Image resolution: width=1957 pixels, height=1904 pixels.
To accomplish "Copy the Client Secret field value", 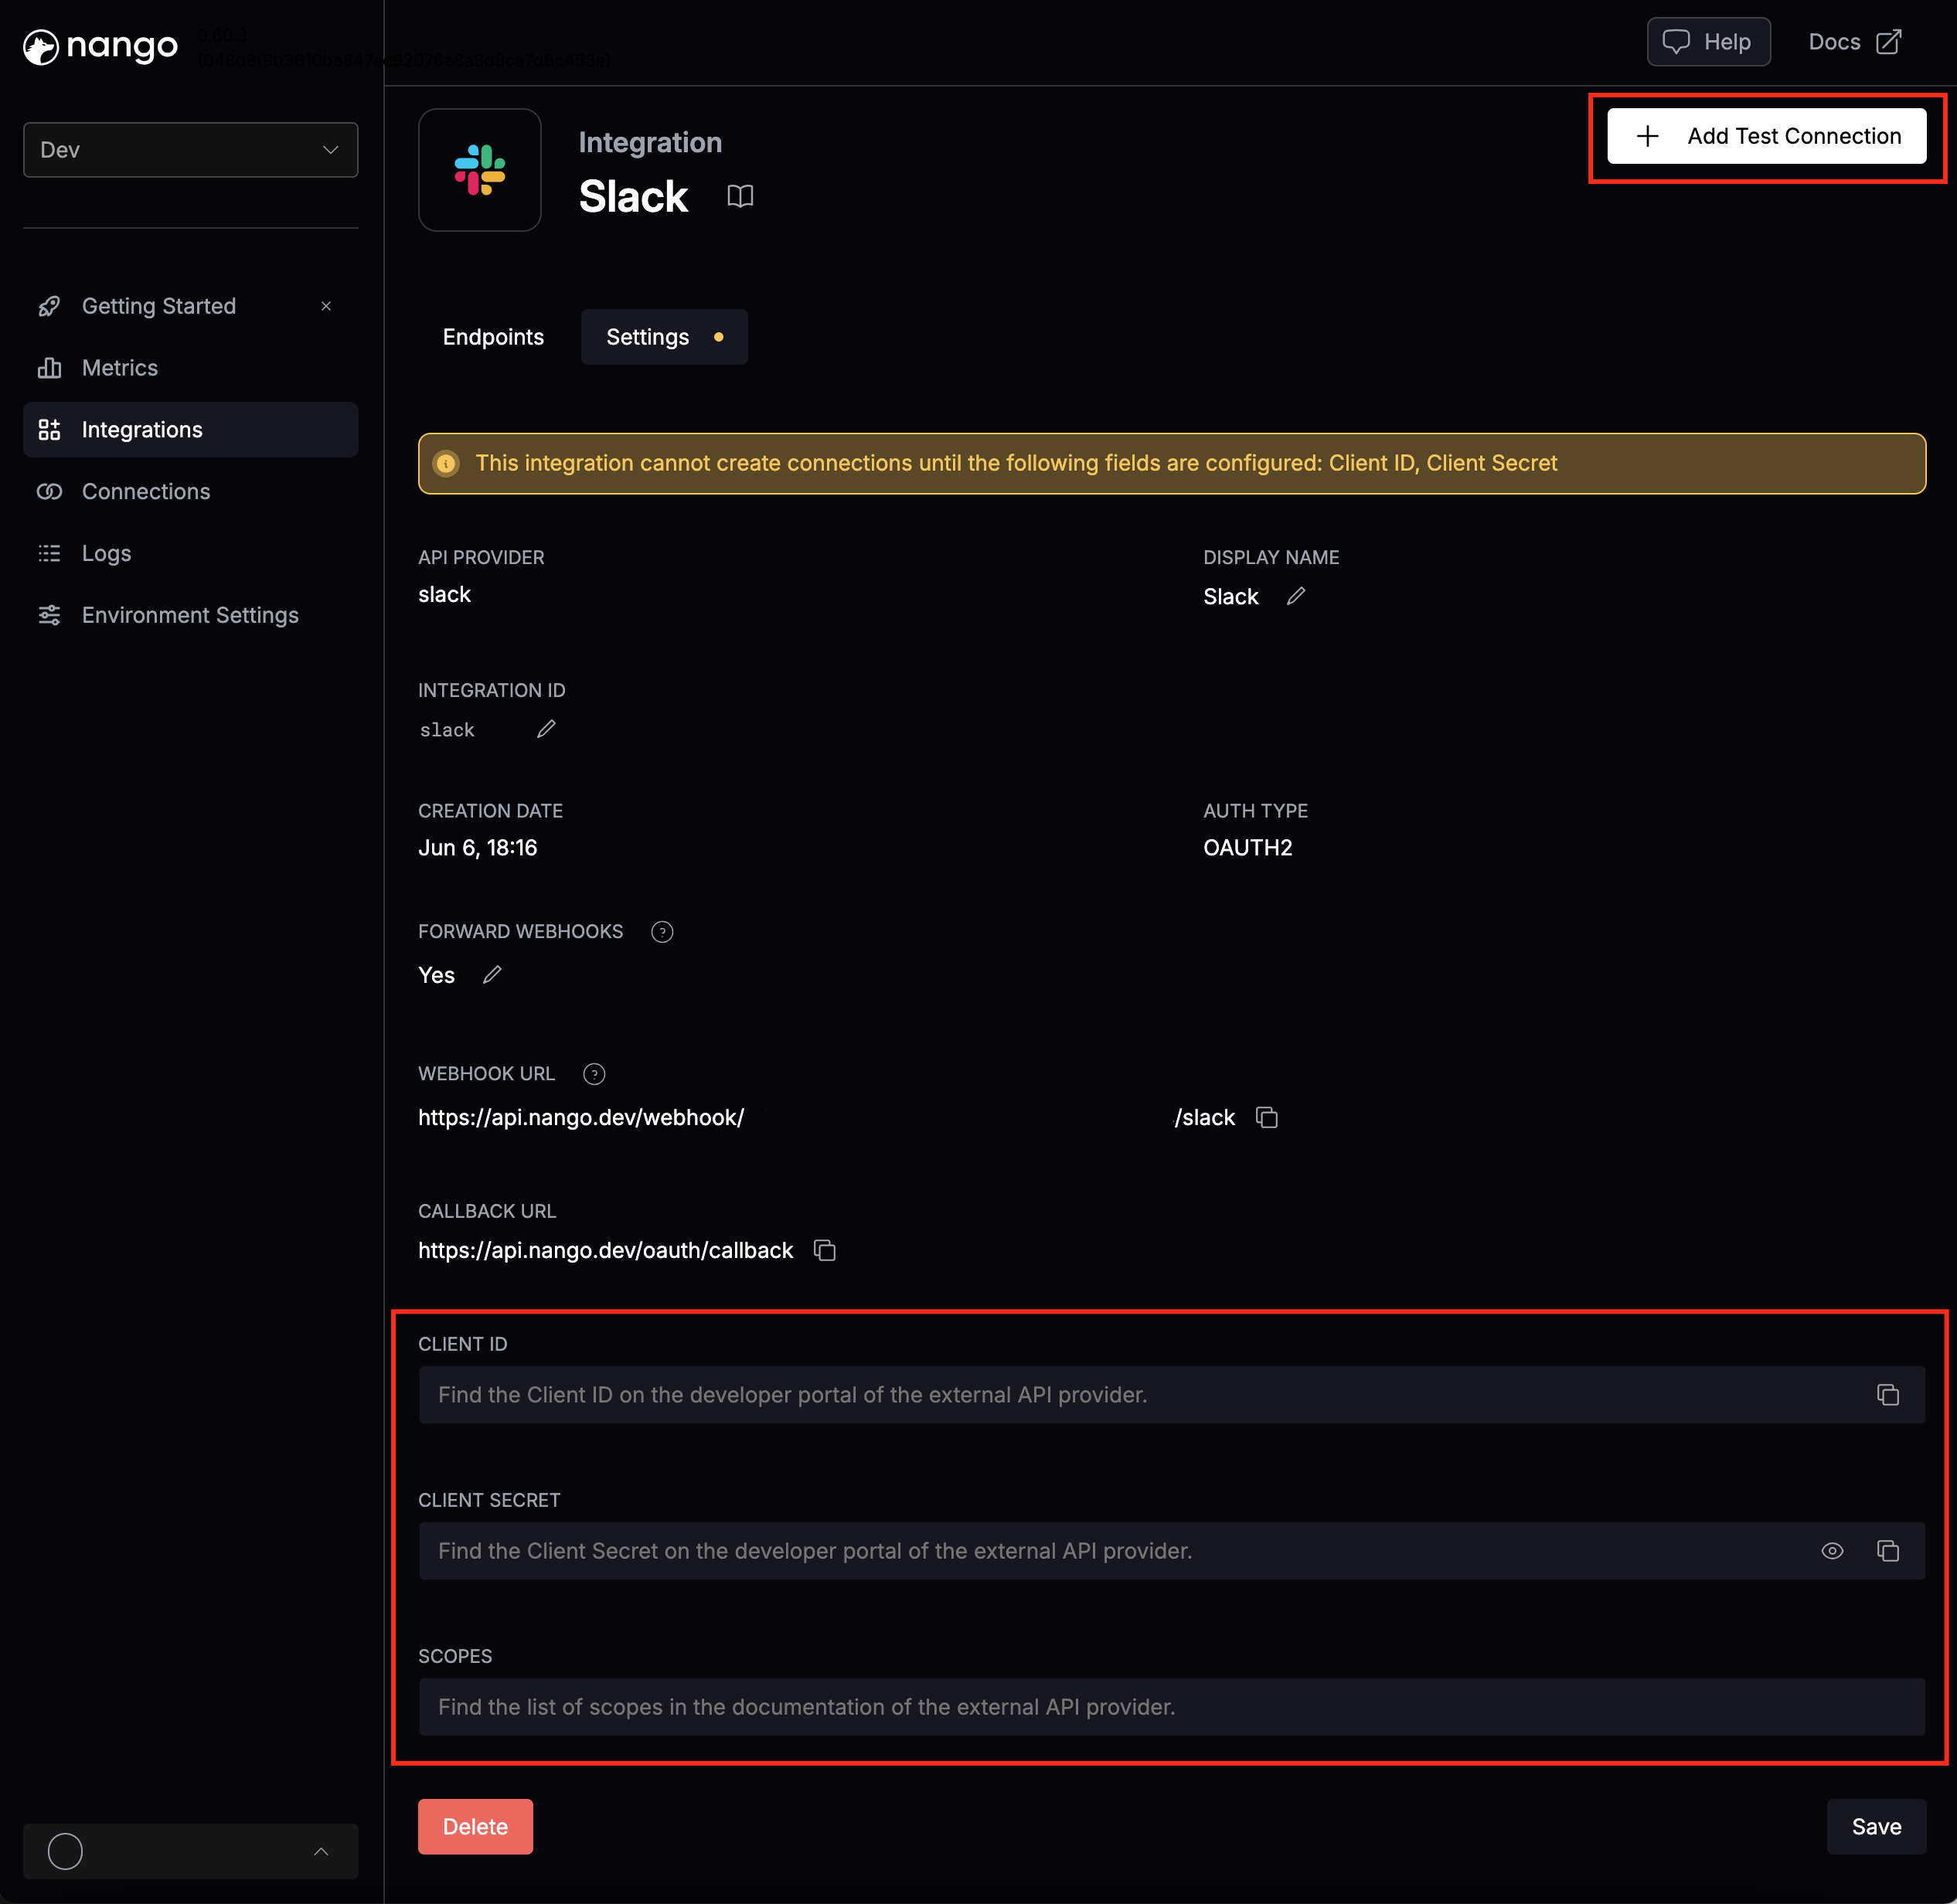I will point(1887,1551).
